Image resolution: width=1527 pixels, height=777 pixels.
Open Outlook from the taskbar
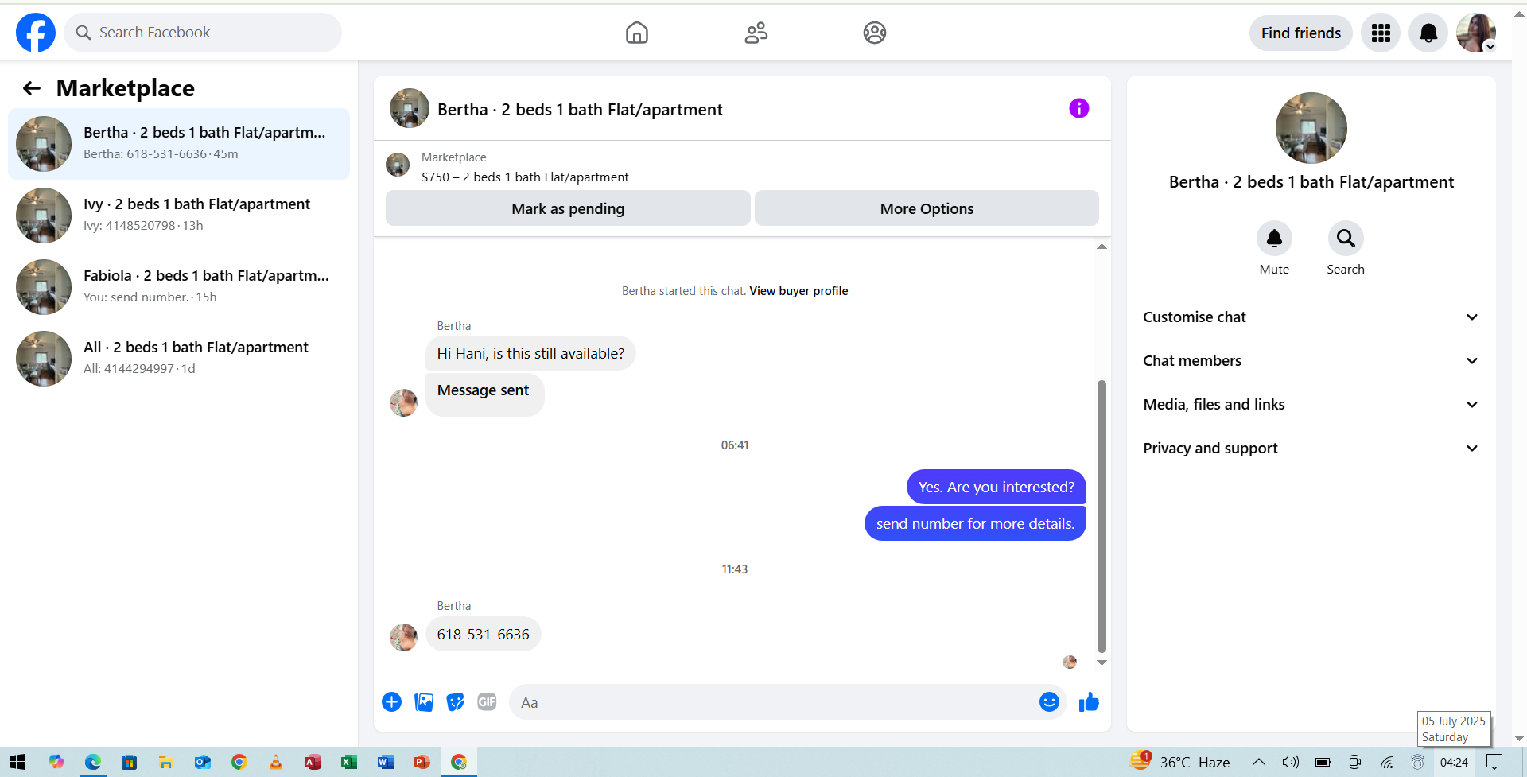pyautogui.click(x=202, y=762)
